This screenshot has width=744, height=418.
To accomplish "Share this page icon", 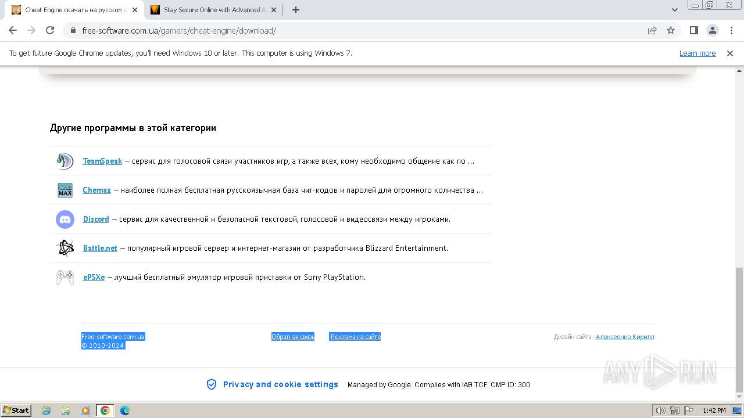I will (652, 30).
